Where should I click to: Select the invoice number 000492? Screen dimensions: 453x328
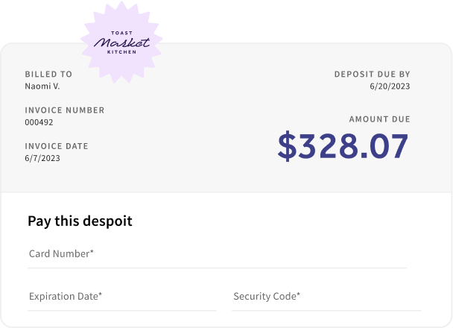[x=39, y=122]
